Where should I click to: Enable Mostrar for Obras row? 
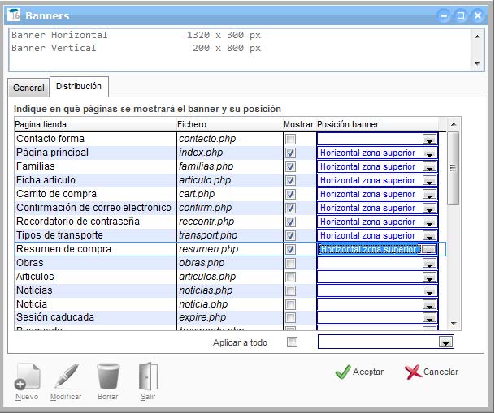290,264
